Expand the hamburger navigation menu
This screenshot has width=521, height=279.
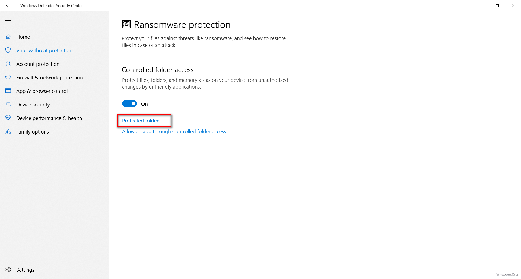pyautogui.click(x=8, y=19)
